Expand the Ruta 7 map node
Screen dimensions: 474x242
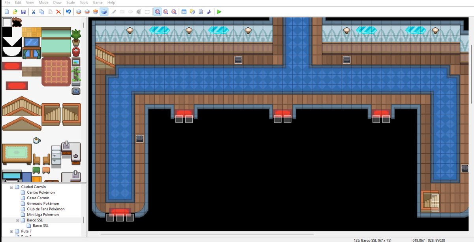tap(11, 231)
